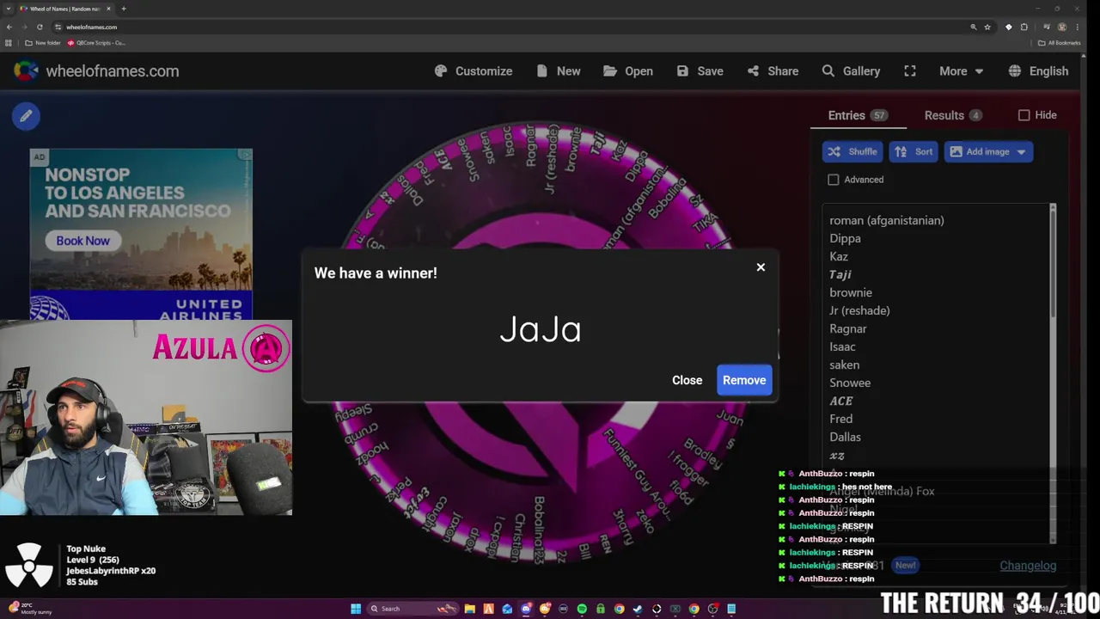
Task: Toggle fullscreen mode icon
Action: point(910,71)
